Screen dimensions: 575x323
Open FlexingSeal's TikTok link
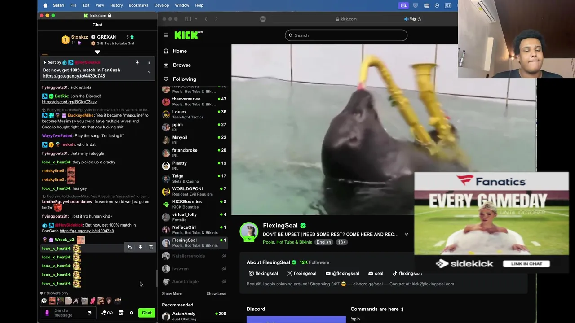pos(407,273)
